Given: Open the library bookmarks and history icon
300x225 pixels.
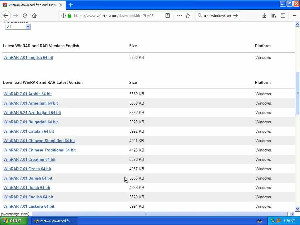Looking at the screenshot, I should [x=274, y=16].
